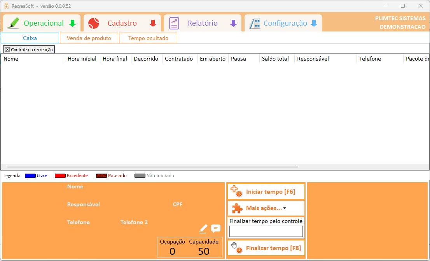Click the red tennis ball Cadastro icon

point(94,23)
